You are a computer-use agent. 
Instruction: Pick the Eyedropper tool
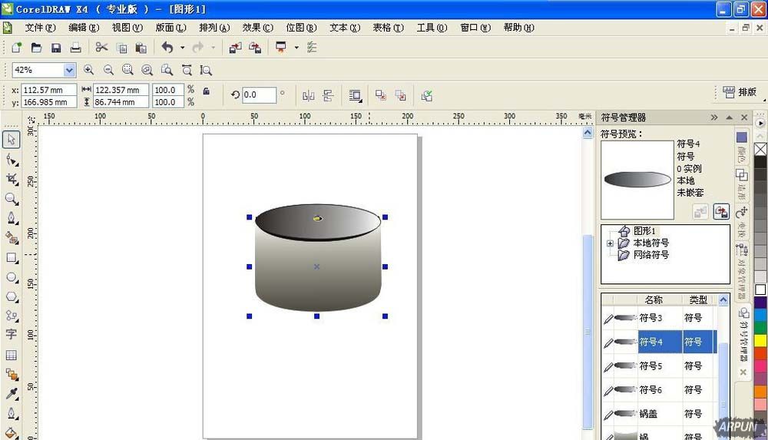click(x=12, y=394)
